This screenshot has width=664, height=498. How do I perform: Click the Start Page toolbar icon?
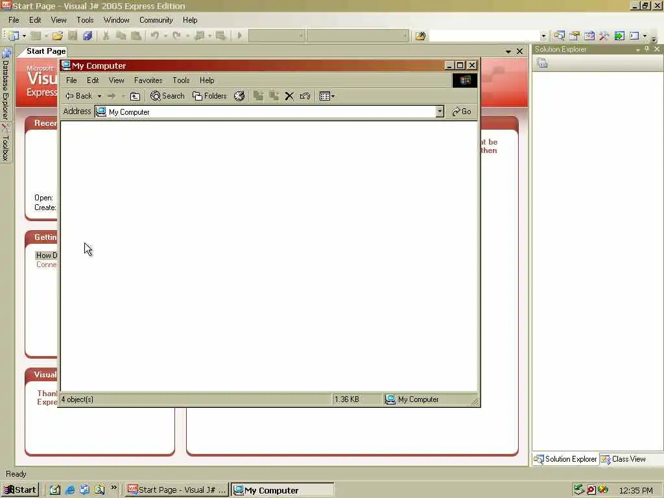point(619,36)
